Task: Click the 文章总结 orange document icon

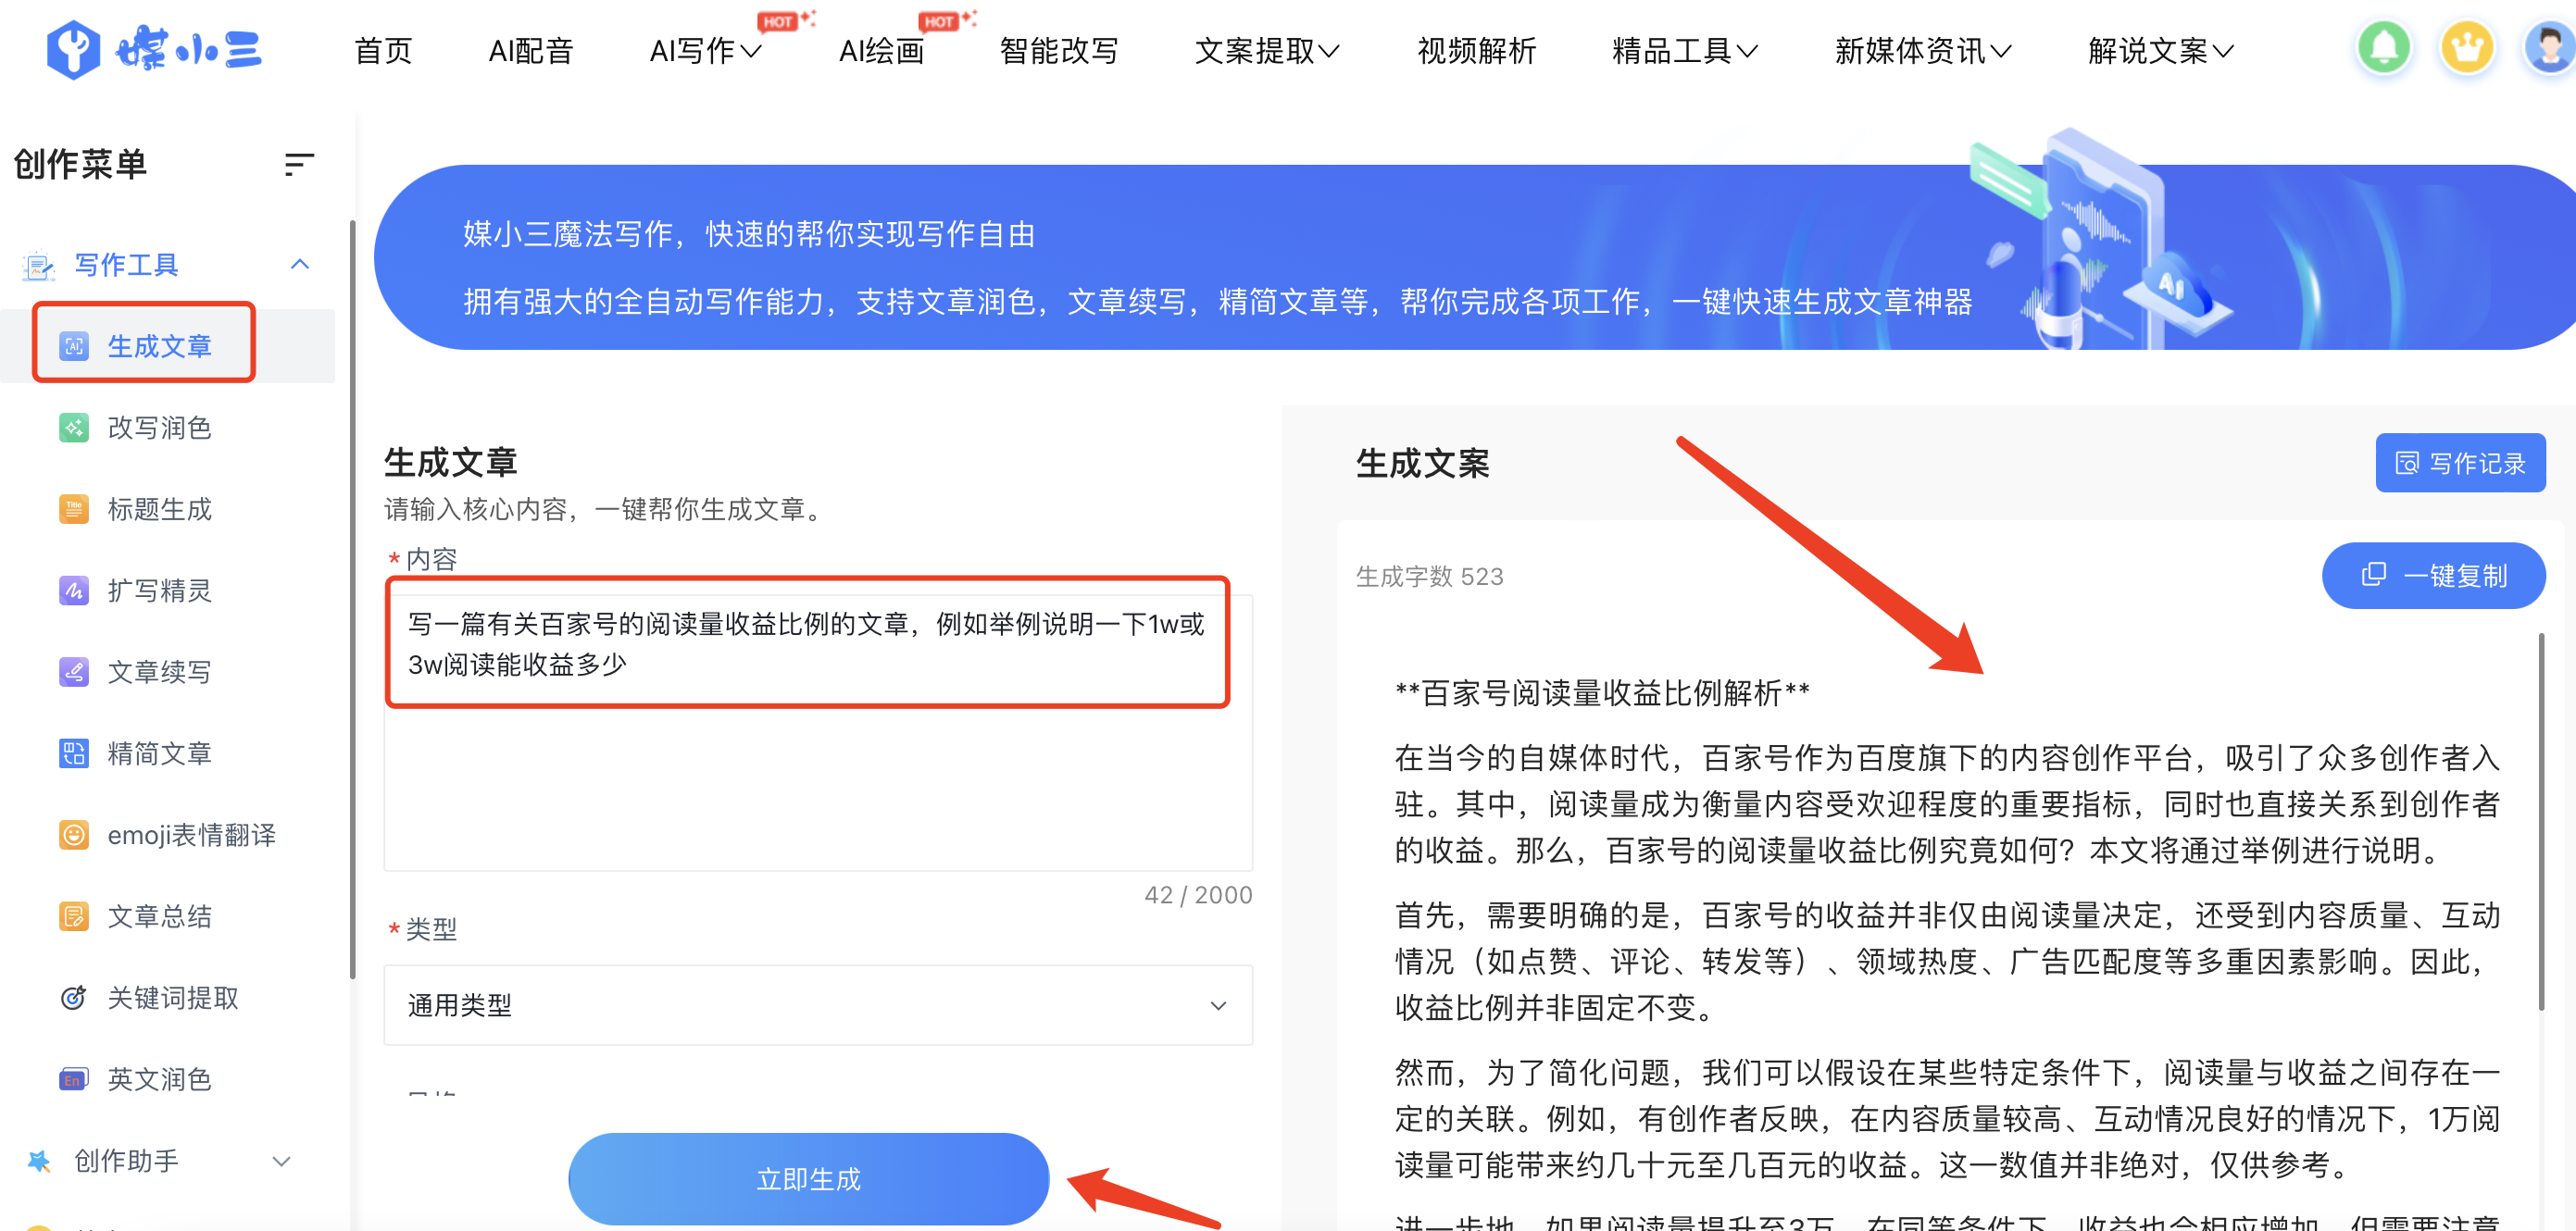Action: point(74,916)
